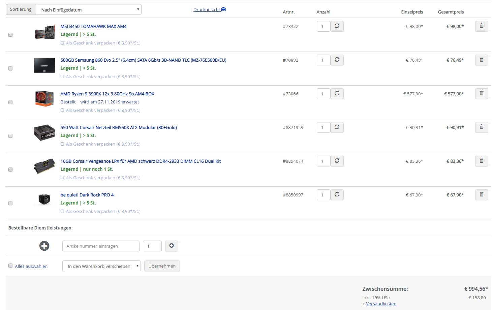
Task: Click the Corsair RM550X power supply thumbnail
Action: 44,132
